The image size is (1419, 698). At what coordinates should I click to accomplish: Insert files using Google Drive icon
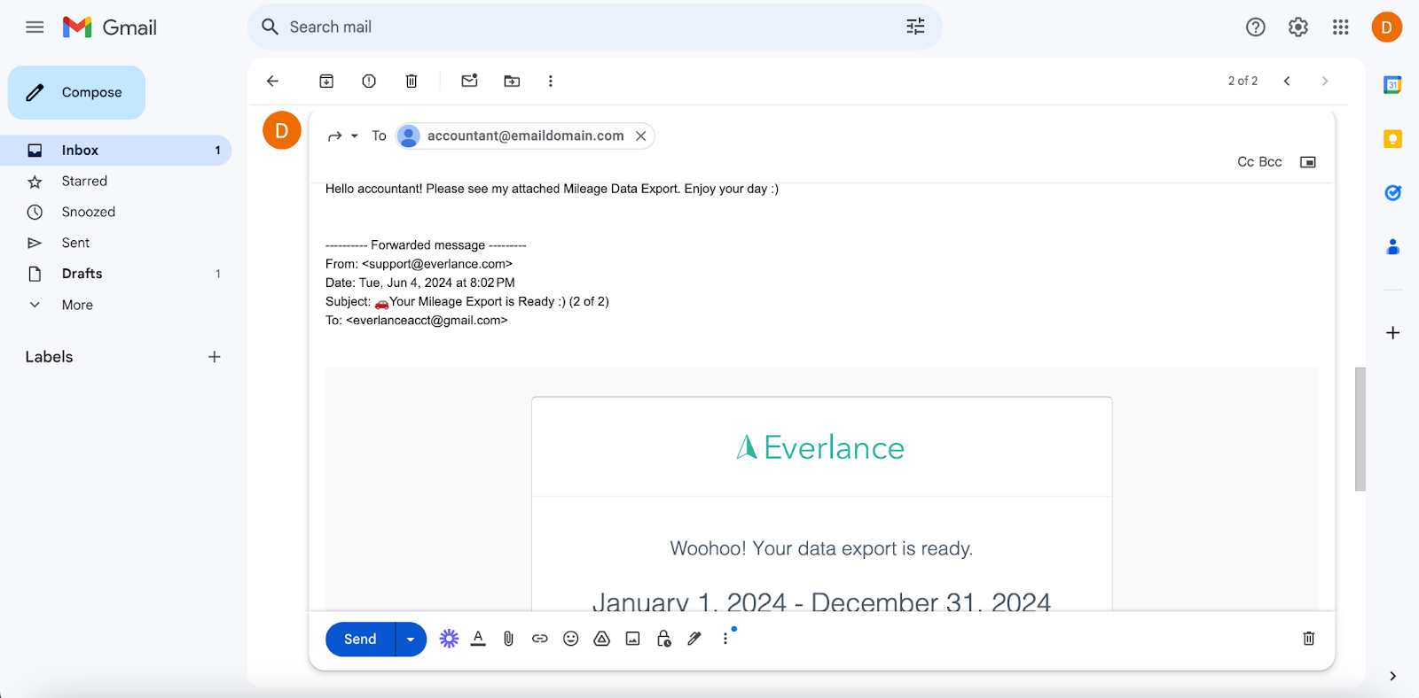[601, 639]
